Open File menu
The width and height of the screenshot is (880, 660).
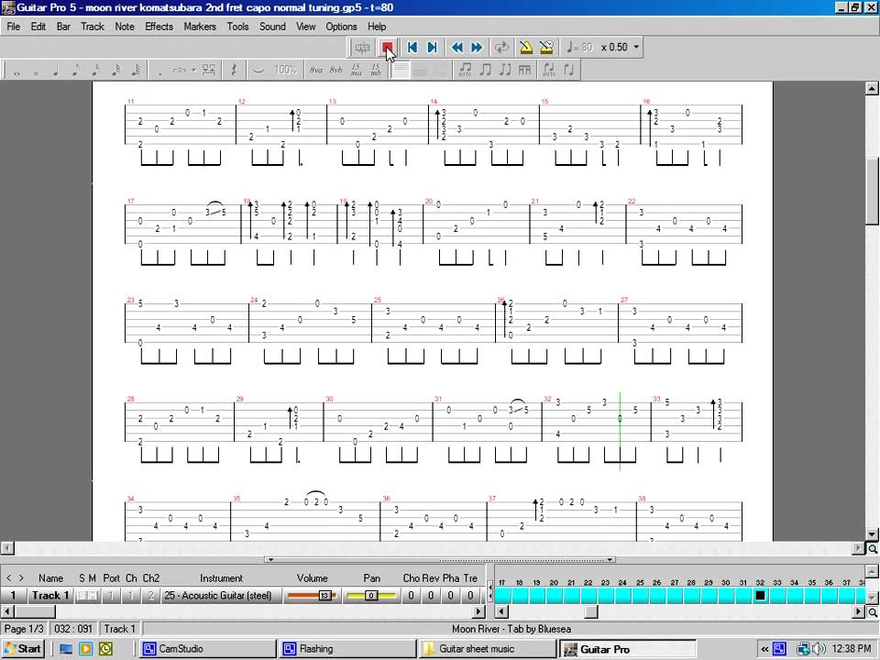(14, 27)
